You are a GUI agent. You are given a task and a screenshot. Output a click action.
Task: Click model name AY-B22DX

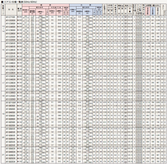[11, 162]
